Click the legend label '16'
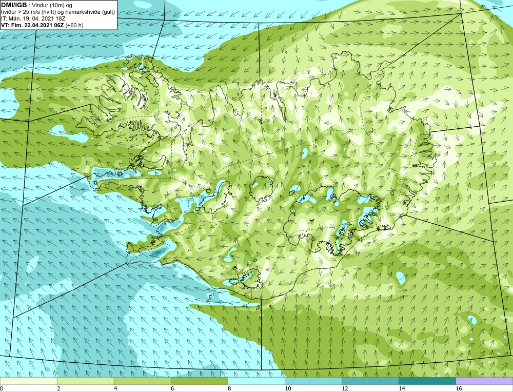 [459, 388]
